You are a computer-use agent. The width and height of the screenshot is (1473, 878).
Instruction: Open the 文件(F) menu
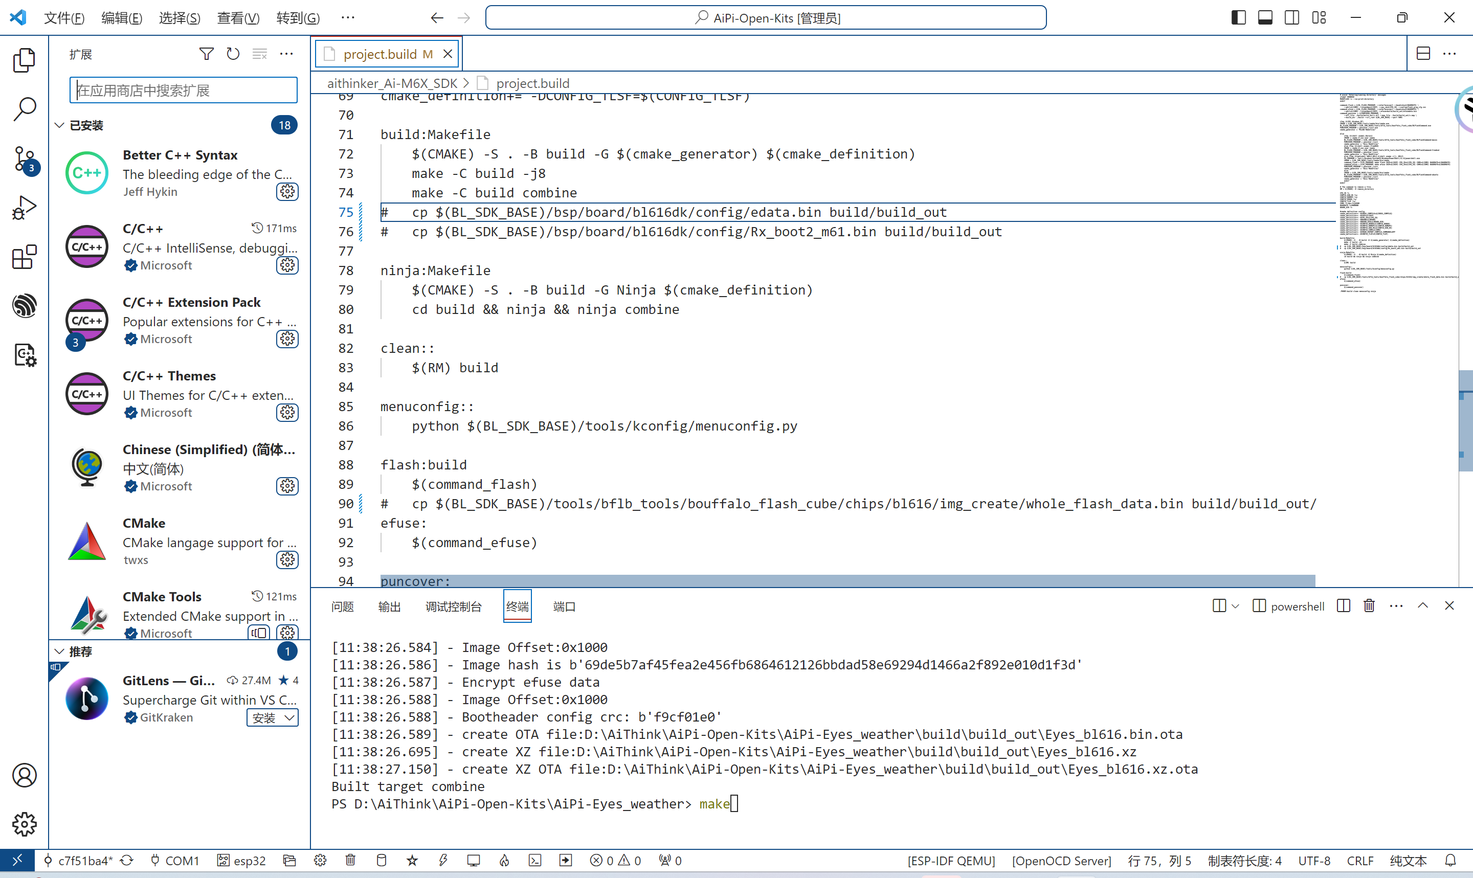point(64,18)
